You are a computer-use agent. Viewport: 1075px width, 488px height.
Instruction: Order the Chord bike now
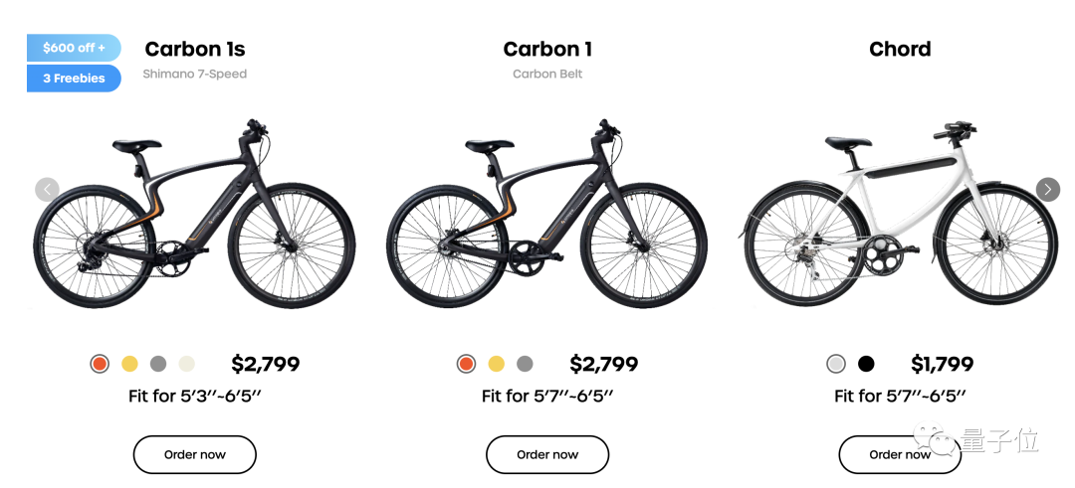coord(900,454)
